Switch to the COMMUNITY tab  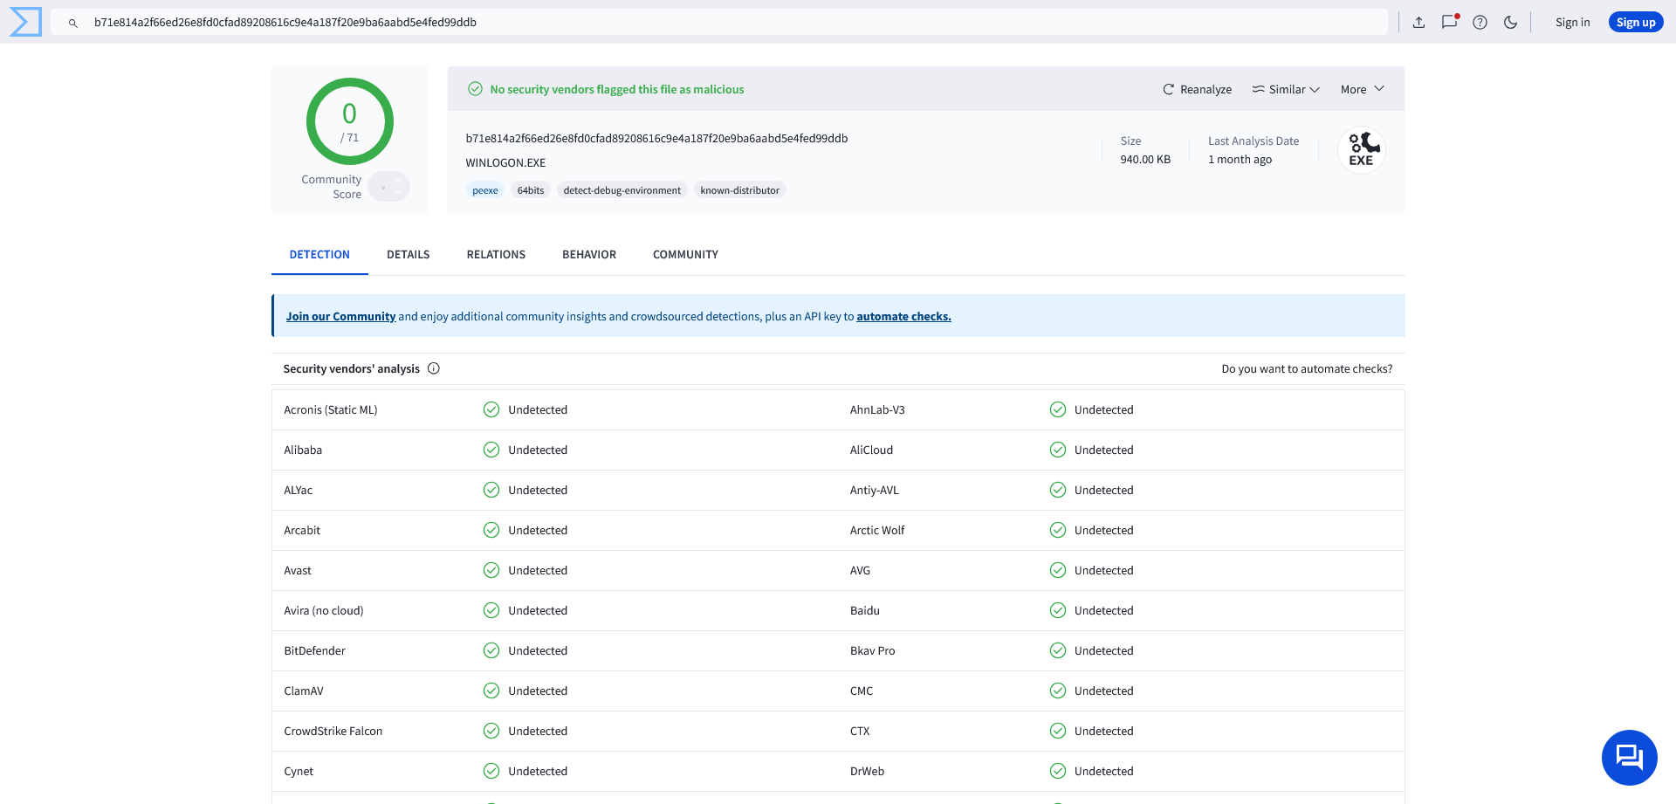(685, 255)
